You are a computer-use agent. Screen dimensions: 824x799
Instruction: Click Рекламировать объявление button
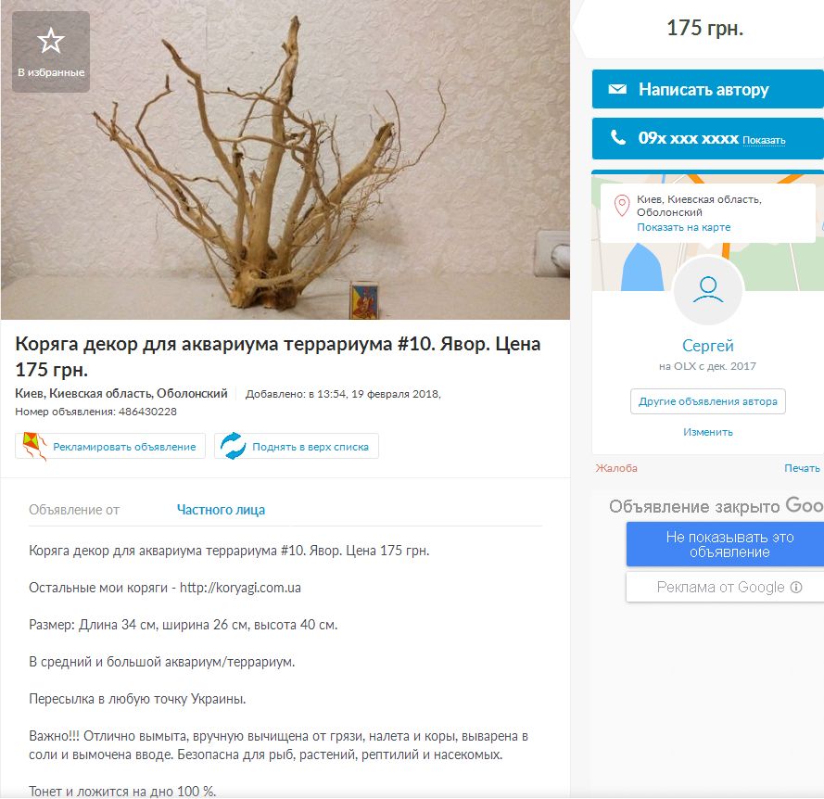110,446
